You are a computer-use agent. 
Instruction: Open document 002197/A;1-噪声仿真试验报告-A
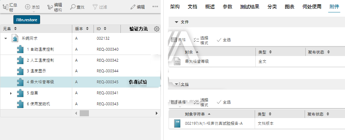pyautogui.click(x=214, y=123)
